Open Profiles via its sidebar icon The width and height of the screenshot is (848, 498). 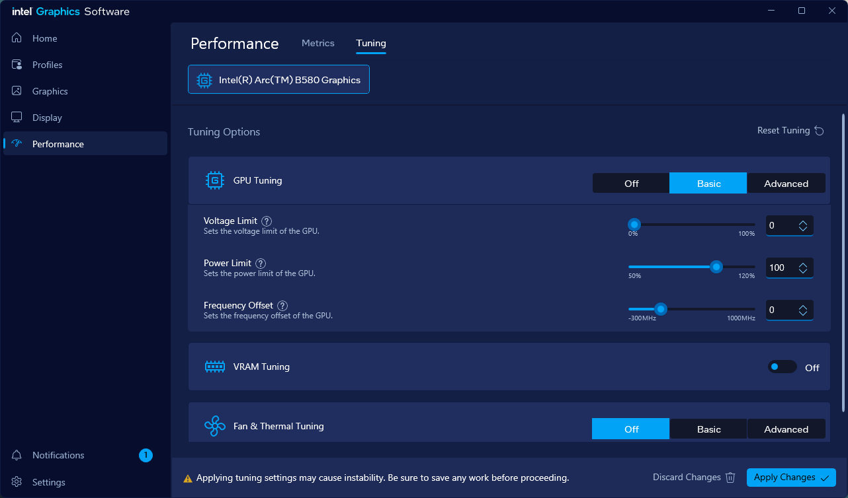pyautogui.click(x=17, y=65)
